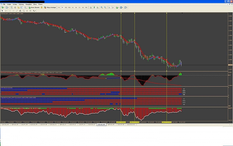Switch to M15 timeframe
This screenshot has width=233, height=146.
tap(66, 7)
